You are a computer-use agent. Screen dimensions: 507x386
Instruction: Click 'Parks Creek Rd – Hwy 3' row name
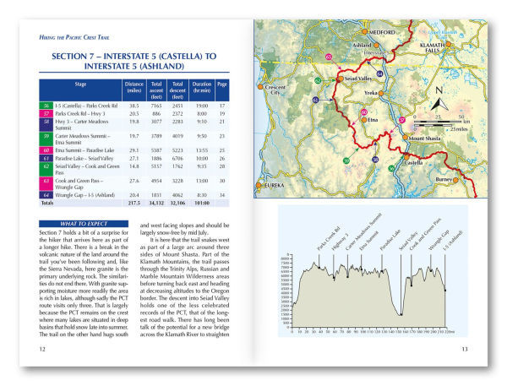[80, 113]
